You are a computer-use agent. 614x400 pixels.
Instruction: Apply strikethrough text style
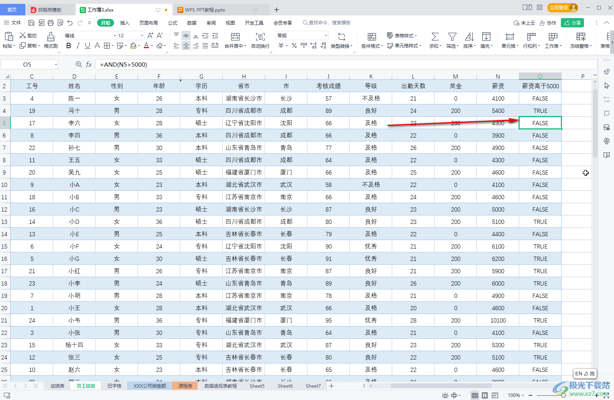point(97,46)
